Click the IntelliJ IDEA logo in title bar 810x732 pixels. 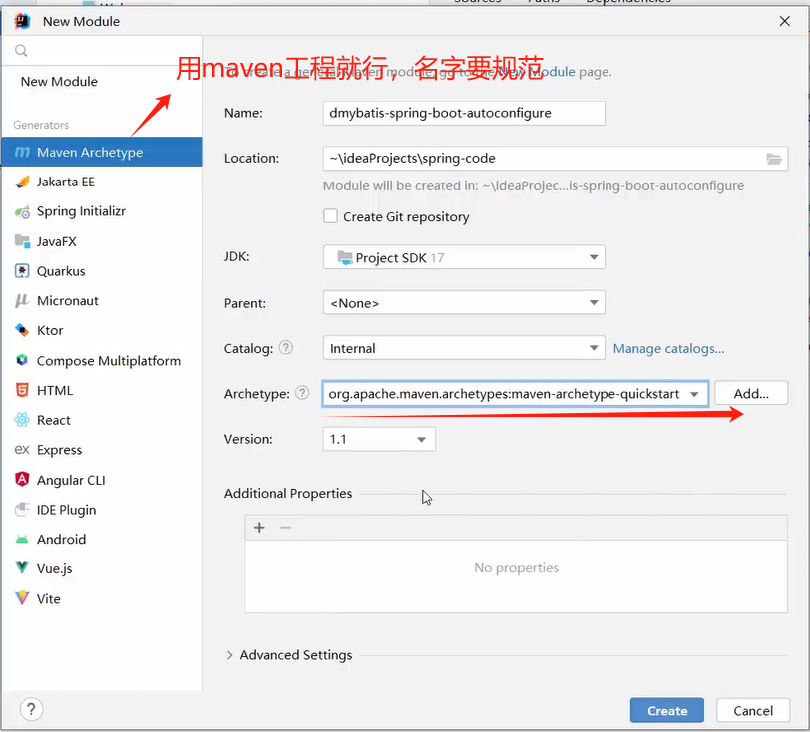pos(22,21)
